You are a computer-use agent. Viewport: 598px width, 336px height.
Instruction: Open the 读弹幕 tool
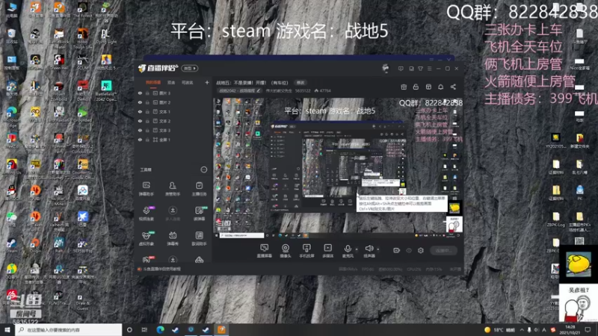[199, 214]
